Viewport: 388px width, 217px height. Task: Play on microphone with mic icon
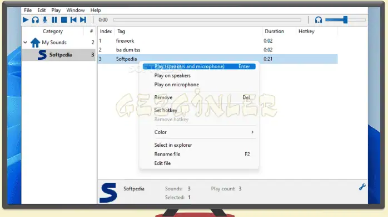[45, 20]
